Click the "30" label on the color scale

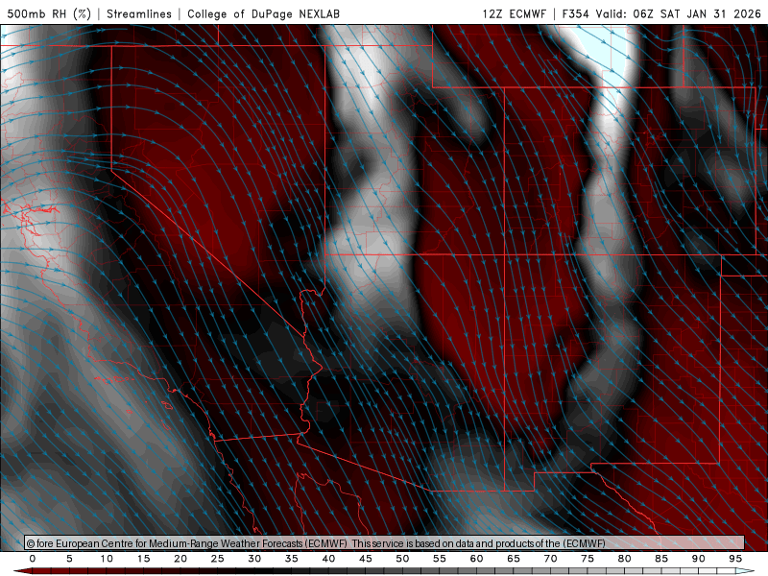[254, 559]
